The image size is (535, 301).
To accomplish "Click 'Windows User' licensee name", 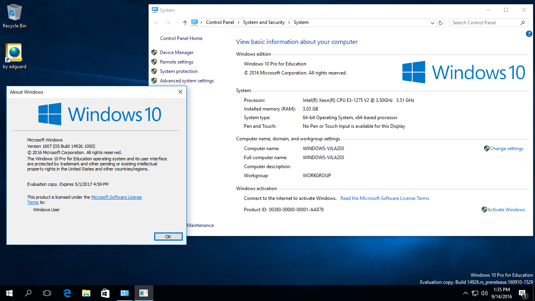I will [x=46, y=210].
